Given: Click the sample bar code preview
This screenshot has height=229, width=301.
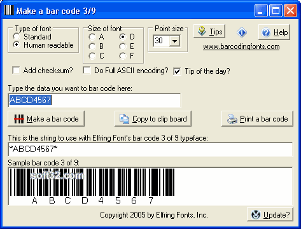Looking at the screenshot, I should 150,186.
